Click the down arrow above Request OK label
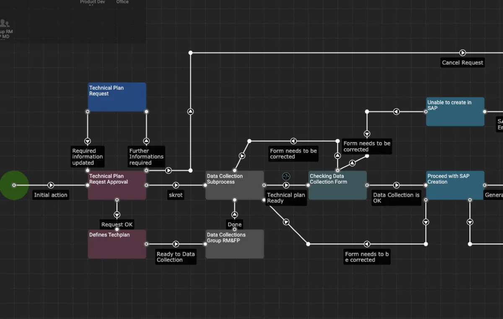This screenshot has height=319, width=503. click(x=117, y=215)
